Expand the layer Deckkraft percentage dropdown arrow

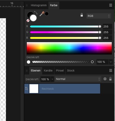click(x=52, y=79)
